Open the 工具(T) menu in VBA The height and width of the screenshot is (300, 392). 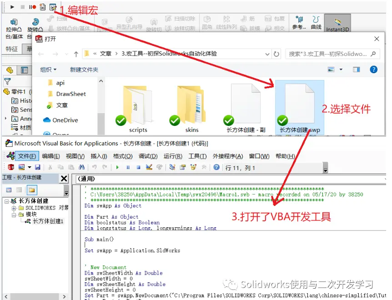(197, 156)
